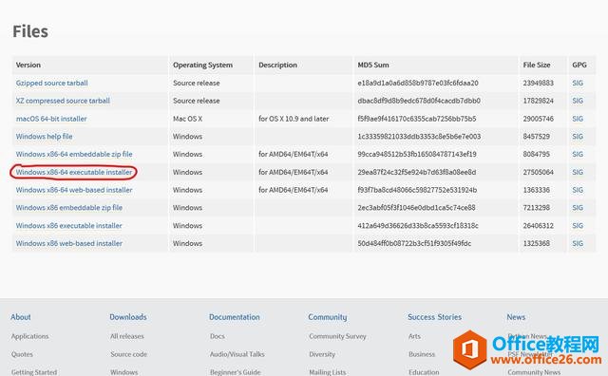Viewport: 608px width, 376px height.
Task: Open SIG link for XZ compressed tarball
Action: point(578,101)
